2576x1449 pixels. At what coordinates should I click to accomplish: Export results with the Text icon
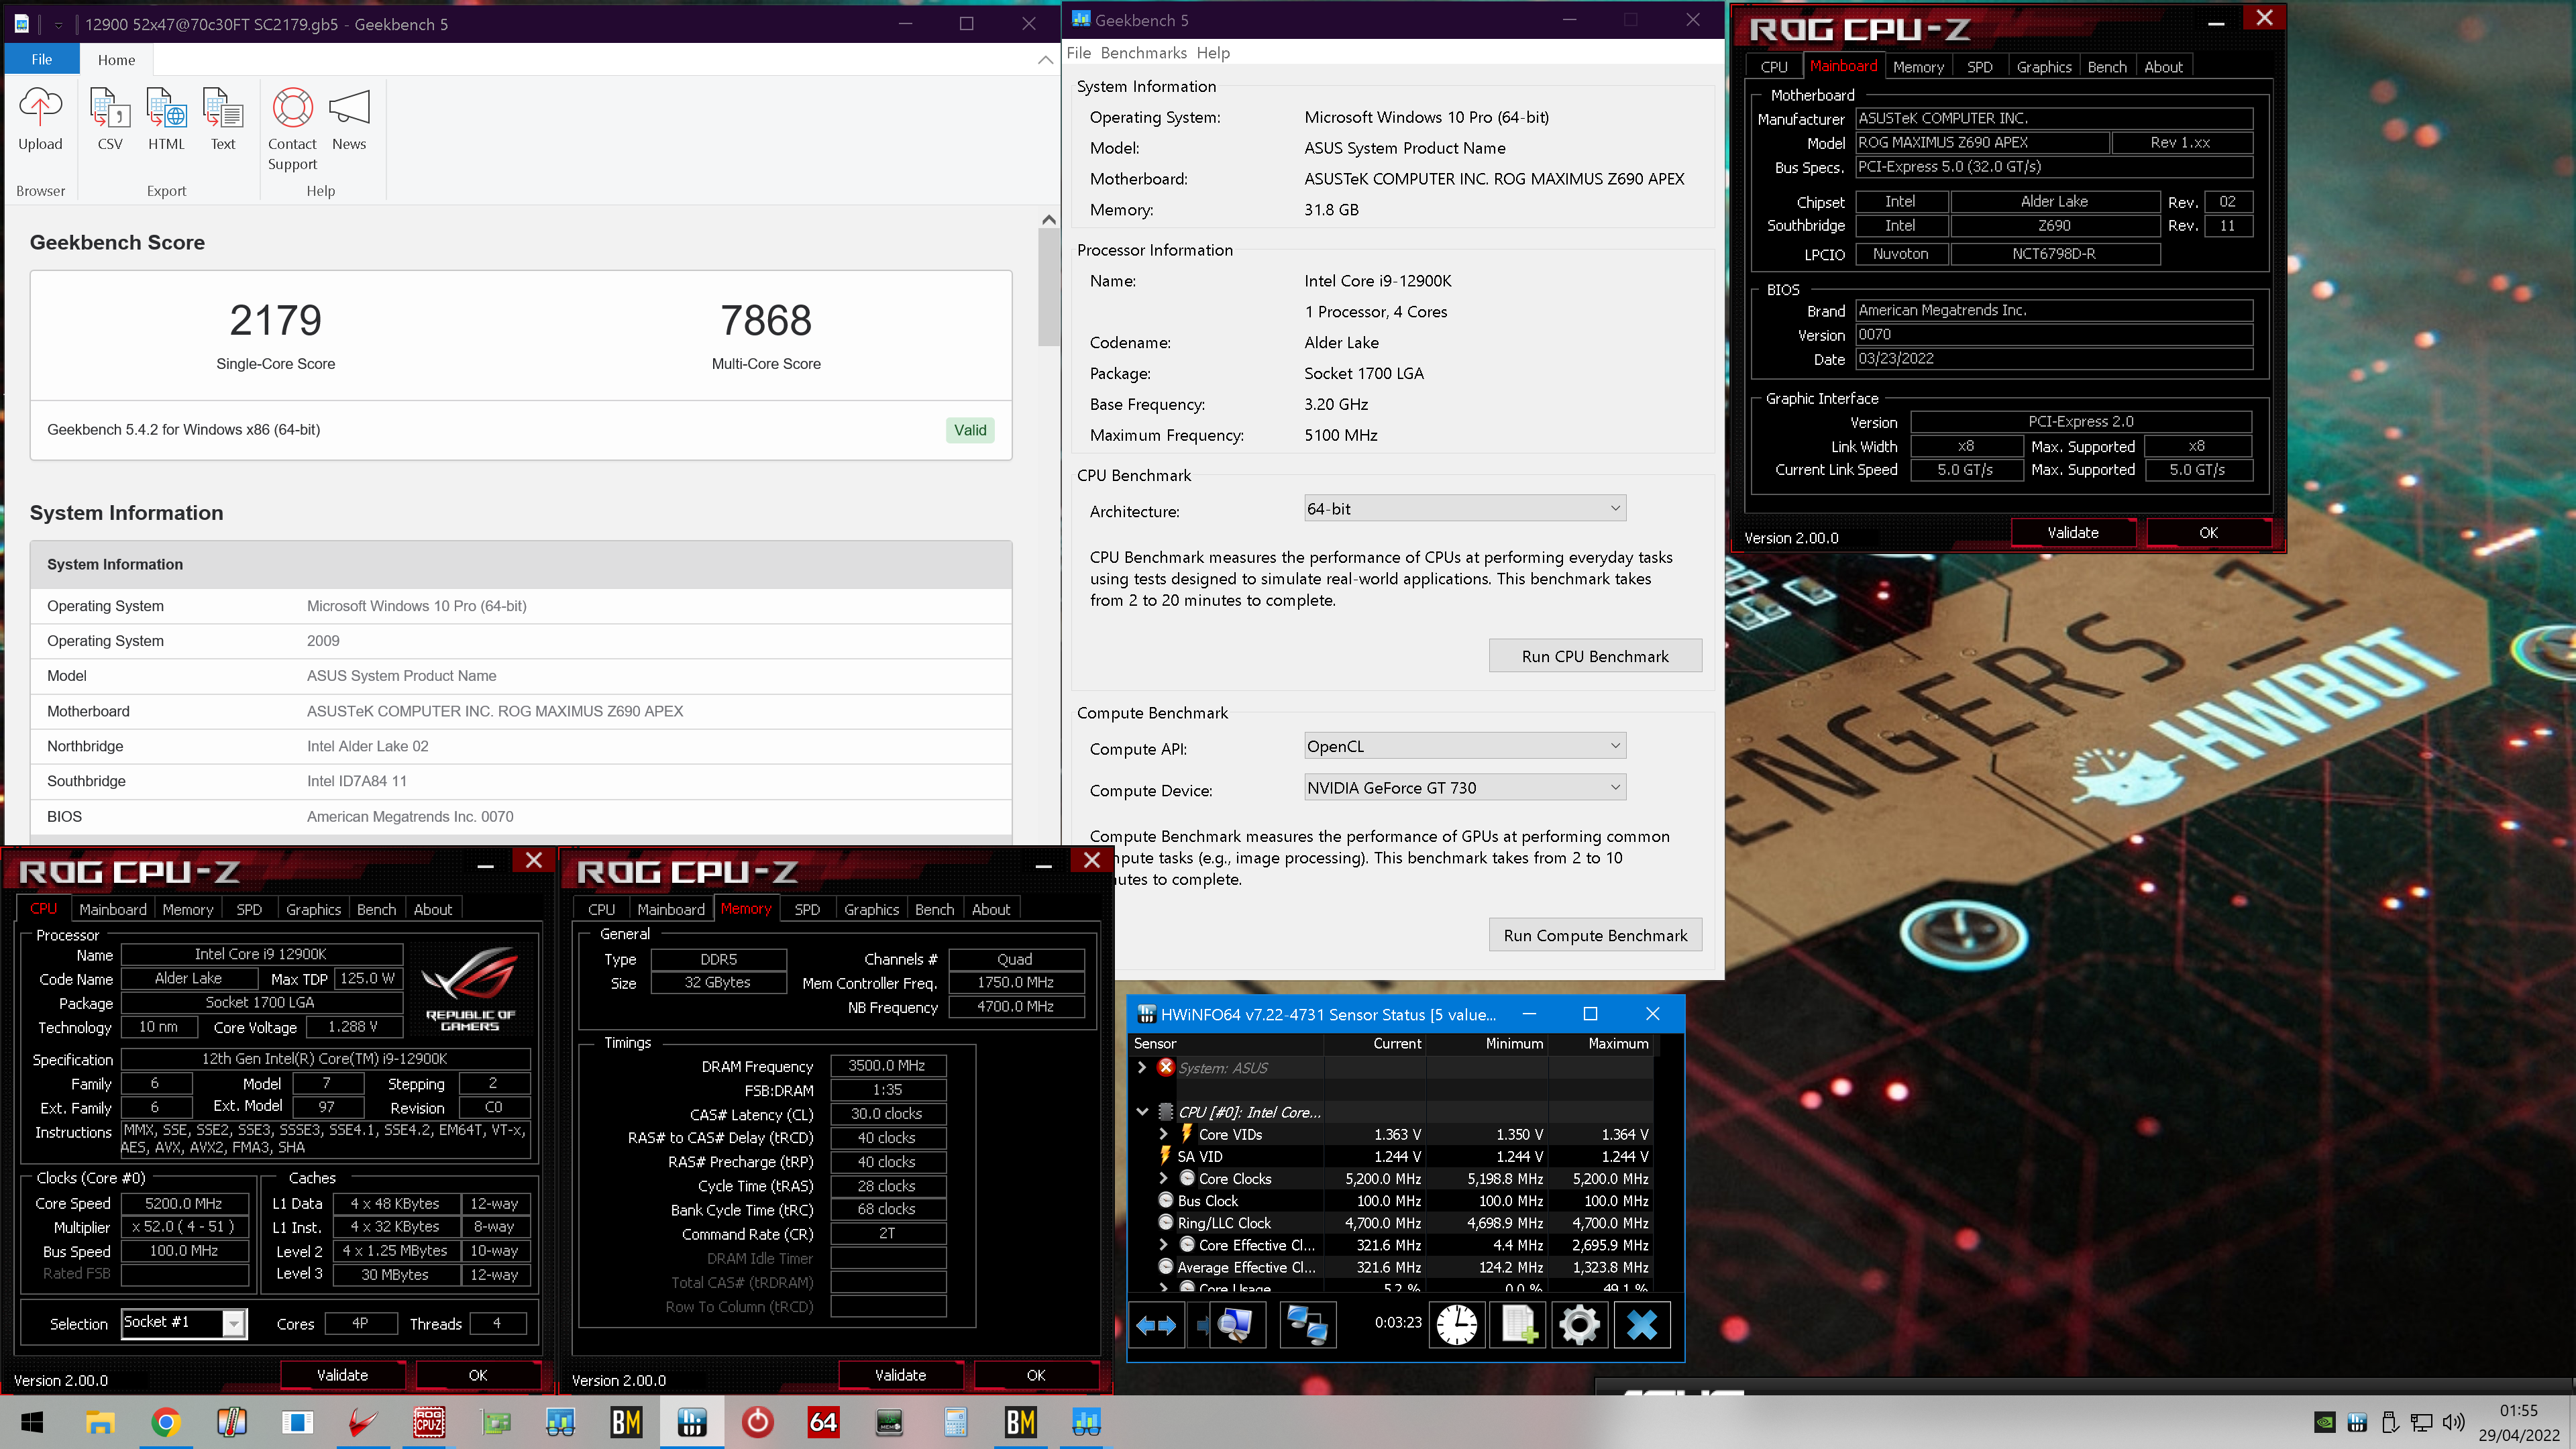[x=223, y=108]
